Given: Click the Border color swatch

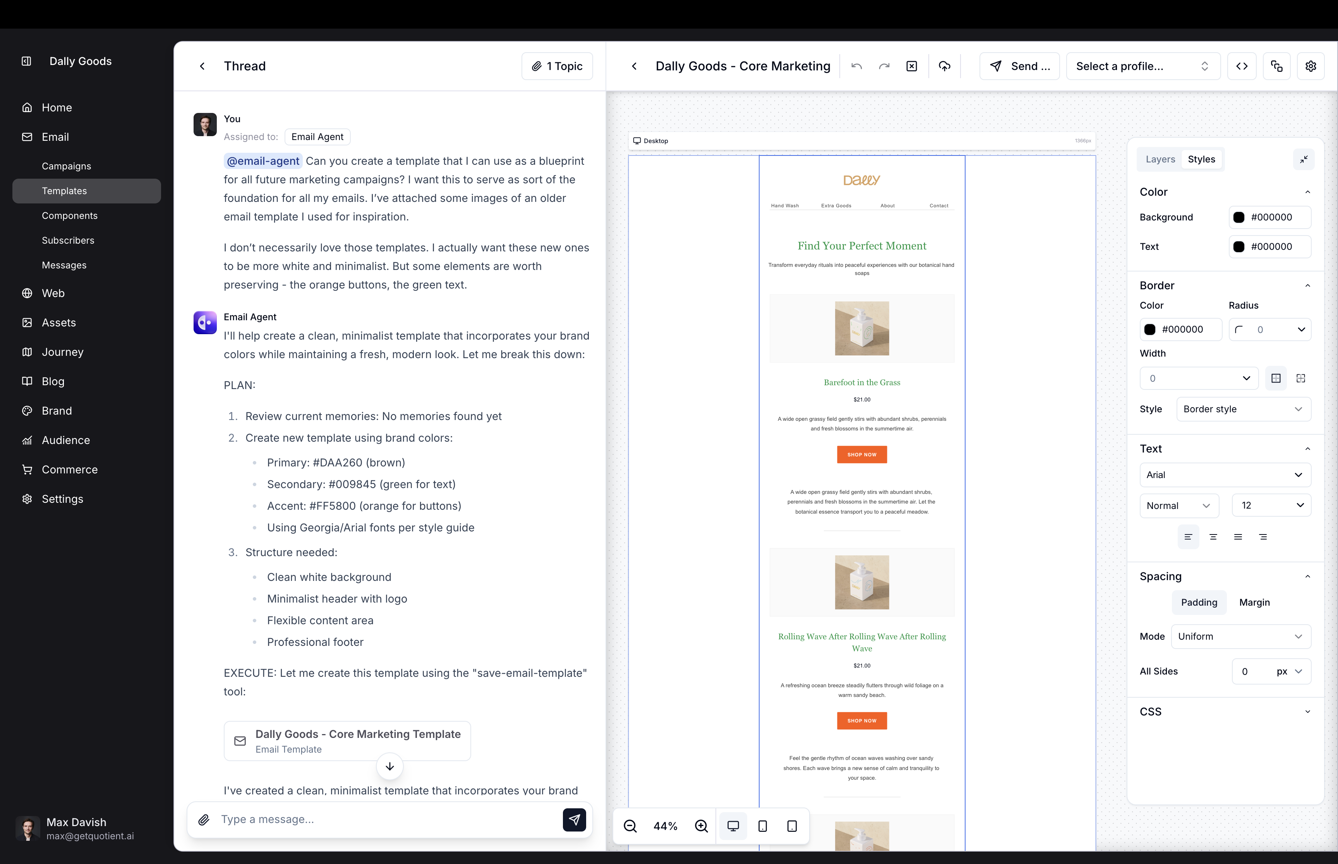Looking at the screenshot, I should click(1150, 330).
